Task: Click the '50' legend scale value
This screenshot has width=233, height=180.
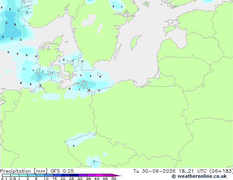Action: [x=114, y=179]
